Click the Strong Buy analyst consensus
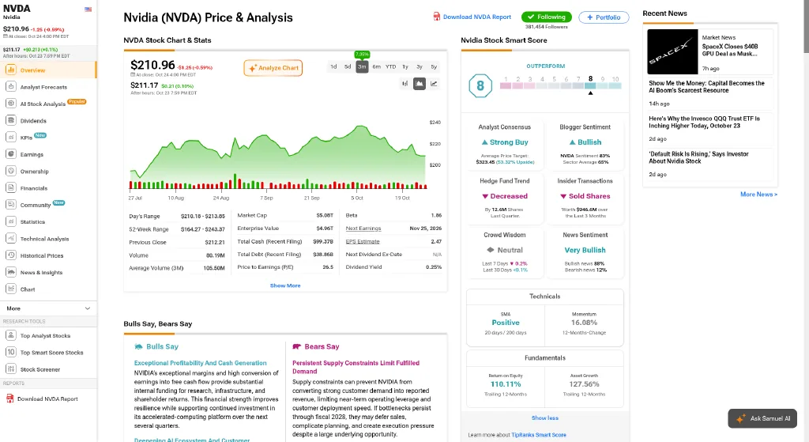809x442 pixels. click(505, 142)
